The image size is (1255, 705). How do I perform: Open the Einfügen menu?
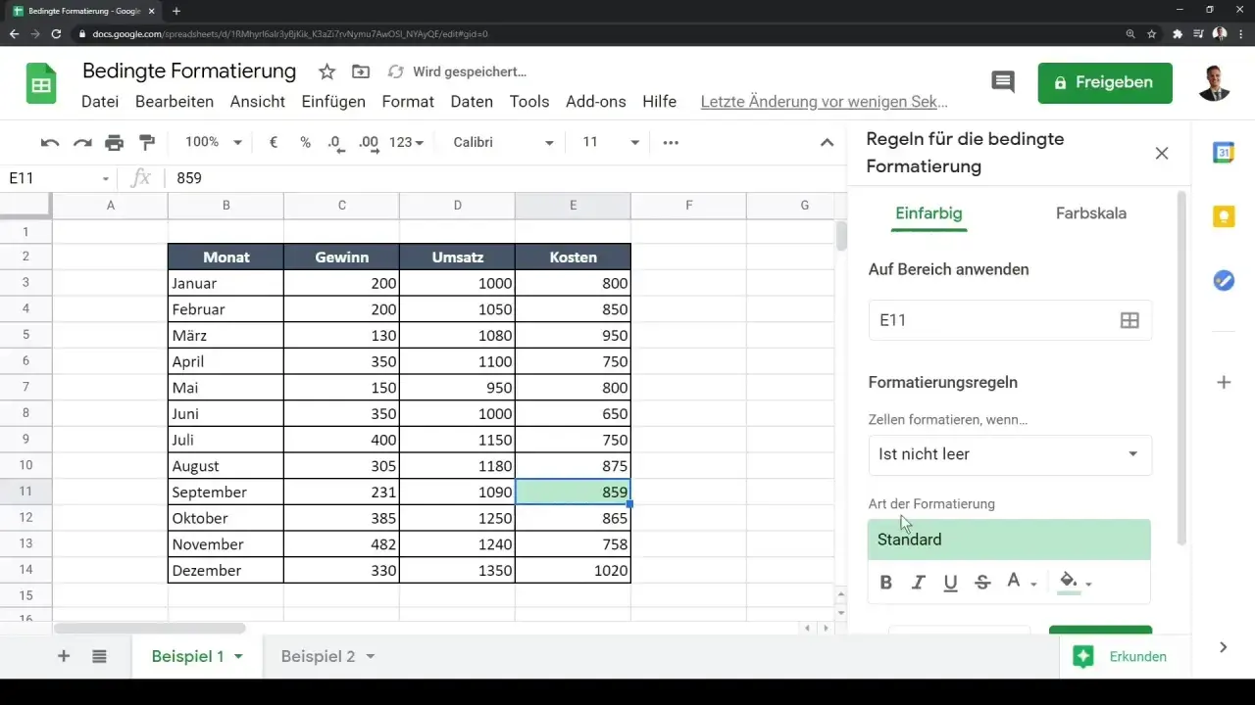[x=333, y=102]
